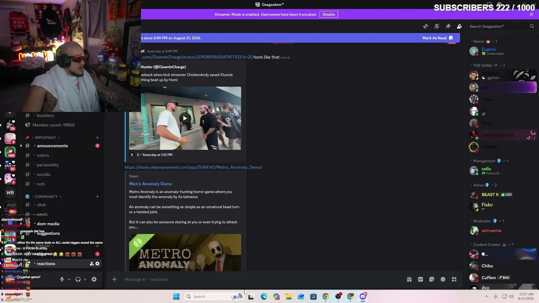Image resolution: width=539 pixels, height=303 pixels.
Task: Click the notification settings bell icon
Action: coord(437,26)
